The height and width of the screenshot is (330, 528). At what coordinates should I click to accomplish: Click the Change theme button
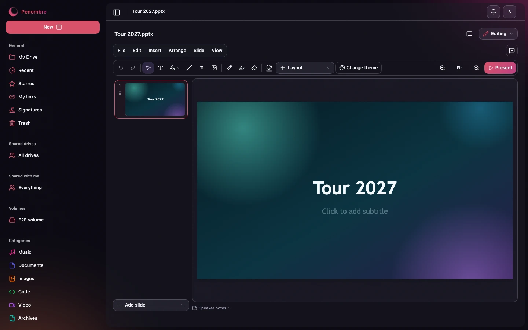click(359, 68)
